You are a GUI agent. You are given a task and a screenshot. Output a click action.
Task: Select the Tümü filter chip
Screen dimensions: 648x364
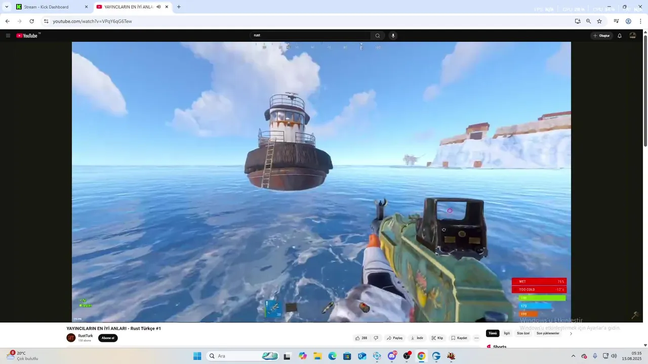(x=493, y=333)
